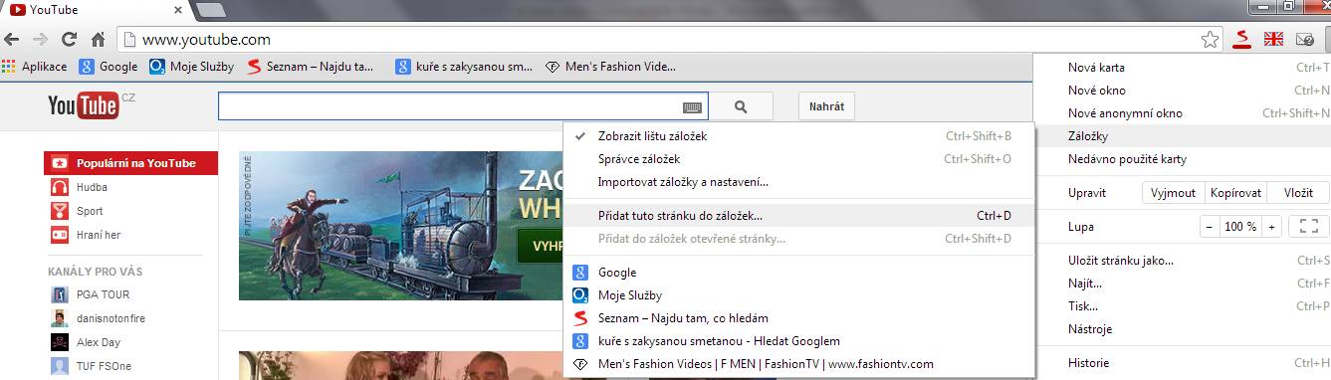Open the on-screen keyboard icon in search
1331x380 pixels.
pyautogui.click(x=693, y=106)
